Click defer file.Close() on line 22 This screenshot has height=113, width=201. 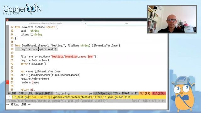point(33,64)
